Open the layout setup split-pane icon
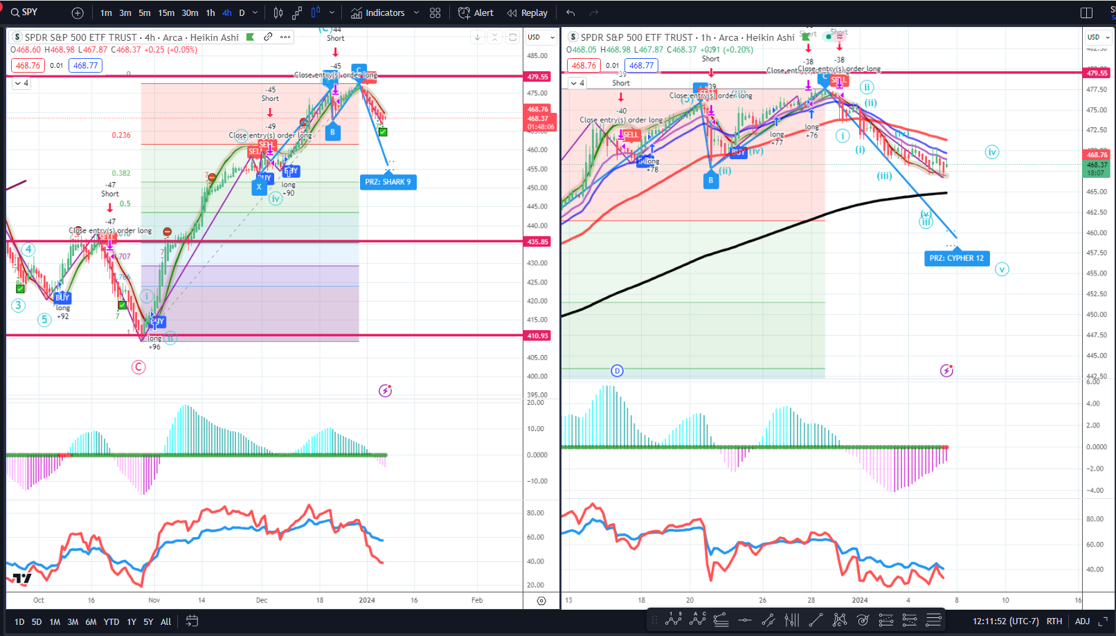 coord(1086,12)
